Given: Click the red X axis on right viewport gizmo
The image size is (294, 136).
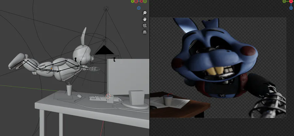Looking at the screenshot, I should [x=291, y=1].
